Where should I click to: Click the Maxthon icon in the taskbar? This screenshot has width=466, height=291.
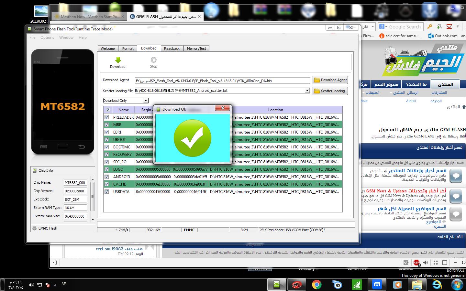(x=377, y=285)
